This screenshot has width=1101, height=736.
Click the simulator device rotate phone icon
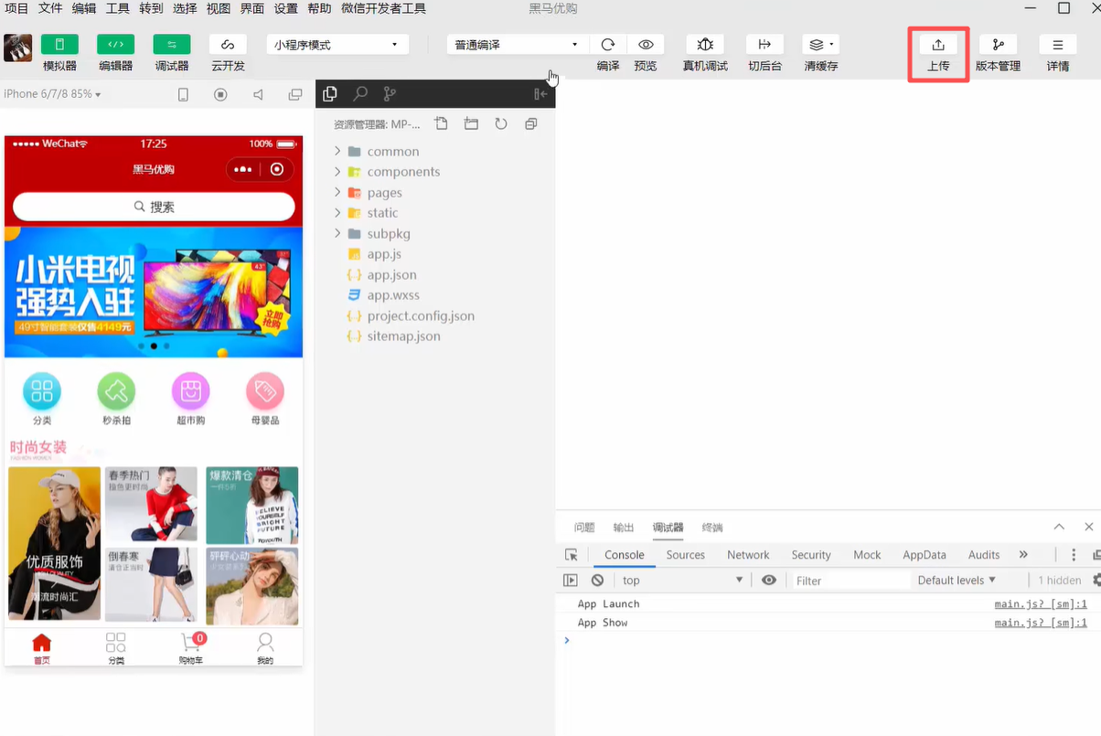pyautogui.click(x=183, y=95)
